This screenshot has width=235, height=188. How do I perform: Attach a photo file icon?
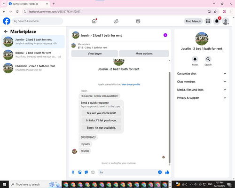click(x=80, y=172)
